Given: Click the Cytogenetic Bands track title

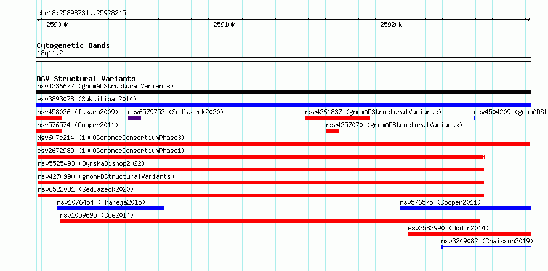Looking at the screenshot, I should point(73,45).
